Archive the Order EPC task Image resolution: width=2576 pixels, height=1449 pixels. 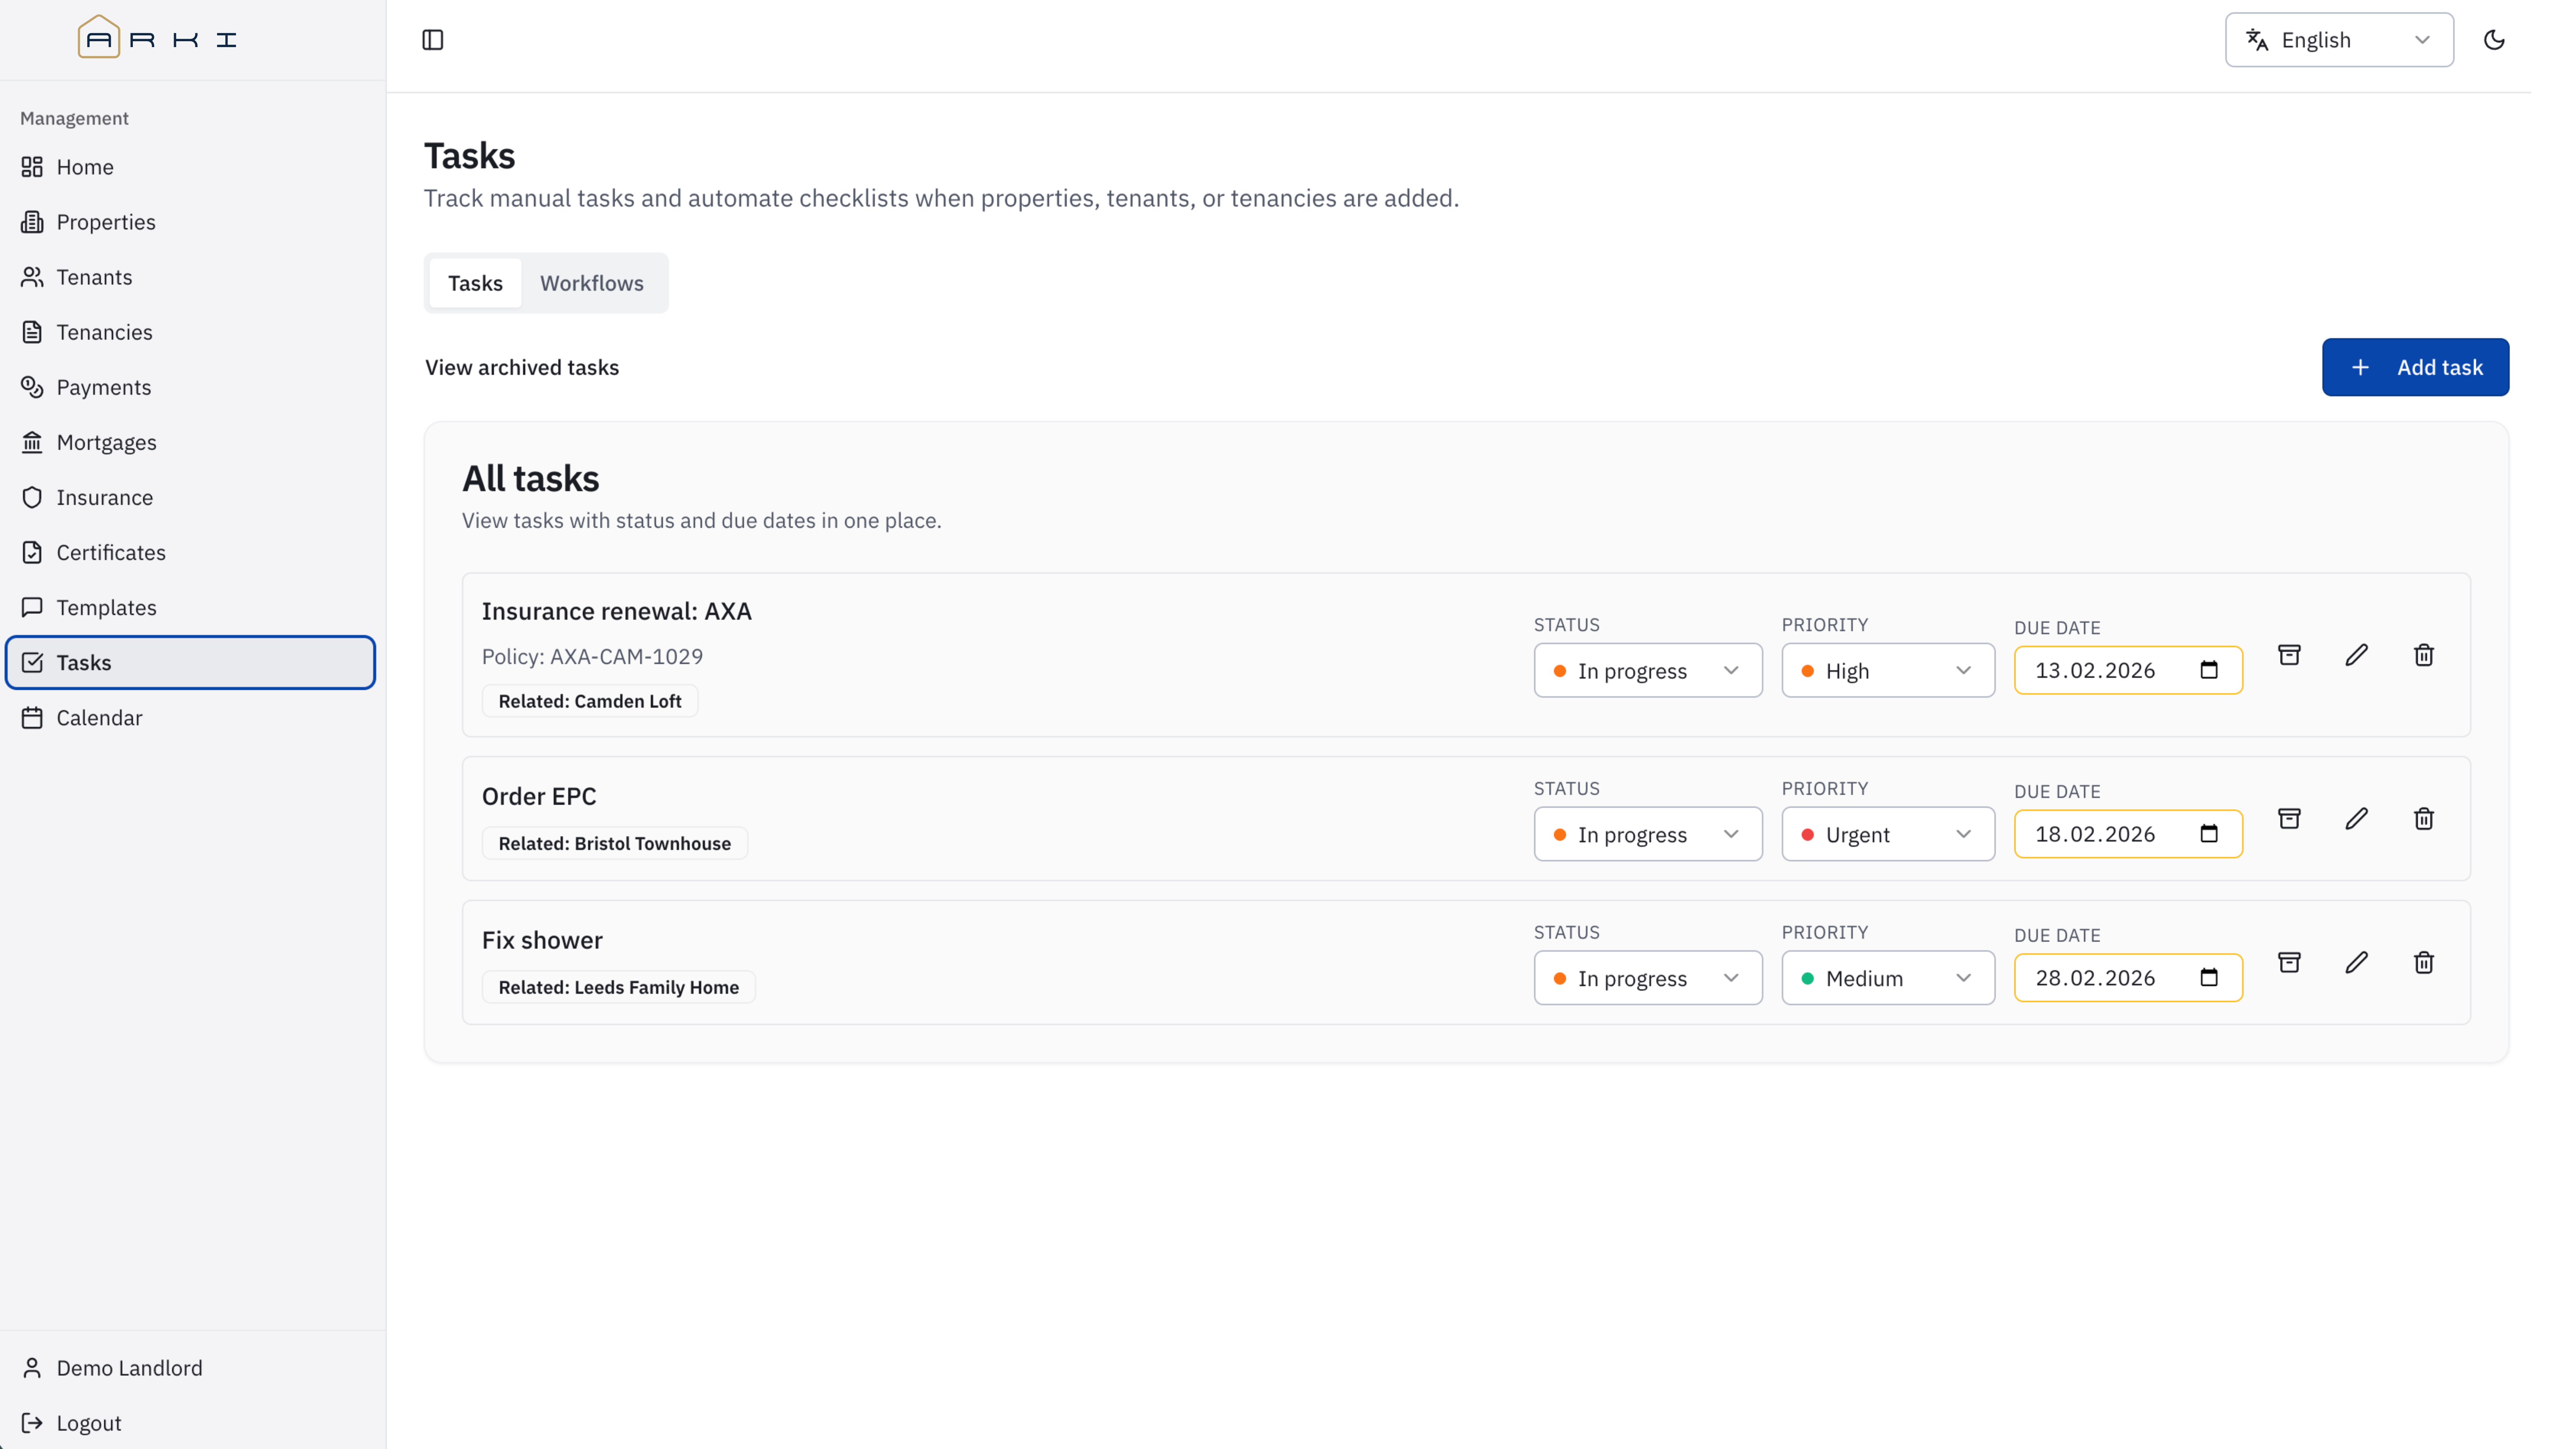(2289, 819)
